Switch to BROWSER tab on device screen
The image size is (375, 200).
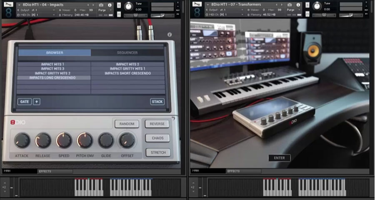pyautogui.click(x=55, y=52)
